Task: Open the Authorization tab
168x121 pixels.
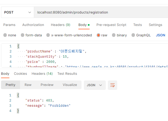Action: (33, 25)
